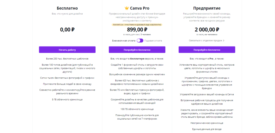Screen dimensions: 275x133
Task: Select the "Ежемесячная оплата" billing label
Action: pos(124,41)
